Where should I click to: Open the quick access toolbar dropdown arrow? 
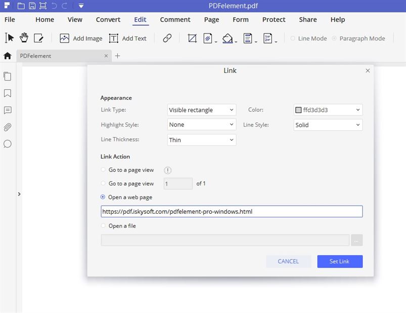coord(81,6)
